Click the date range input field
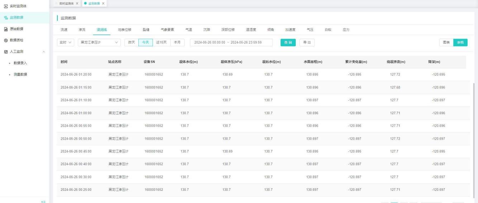478x203 pixels. (x=231, y=43)
